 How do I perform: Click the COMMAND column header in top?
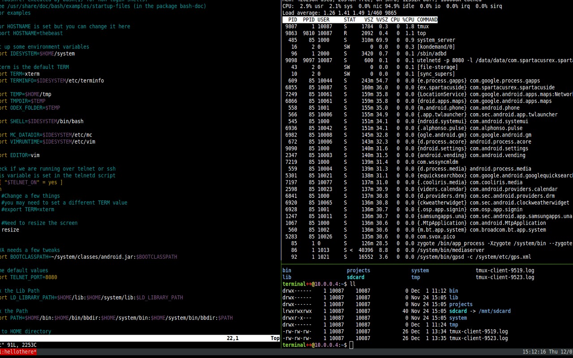[427, 20]
